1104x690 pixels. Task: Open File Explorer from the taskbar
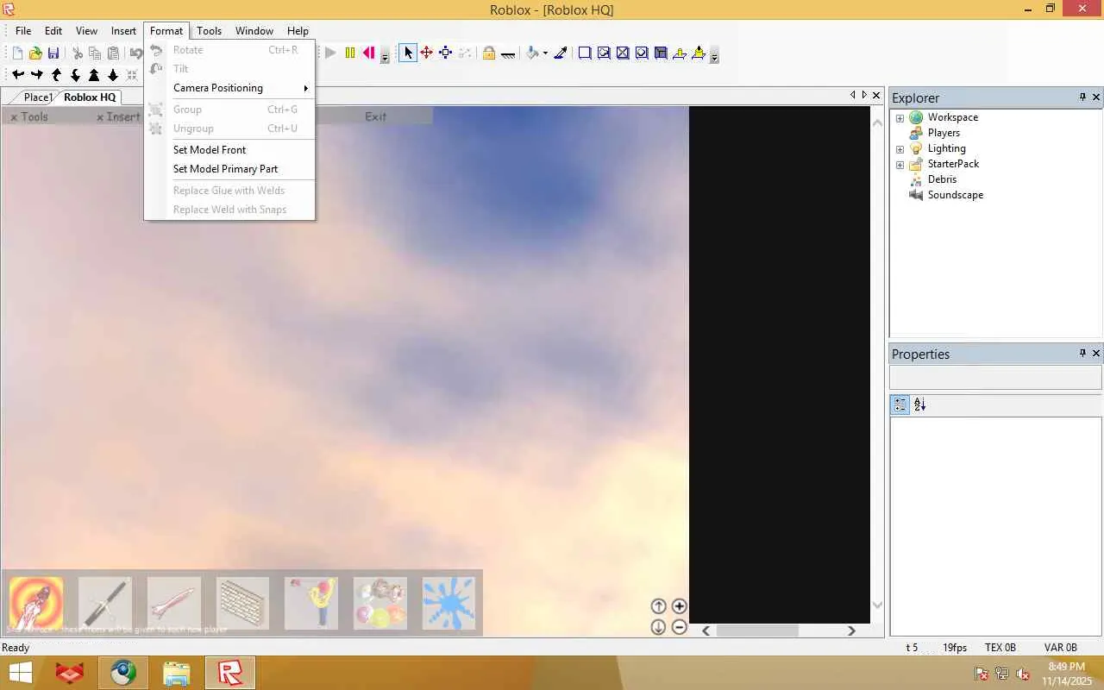click(177, 673)
